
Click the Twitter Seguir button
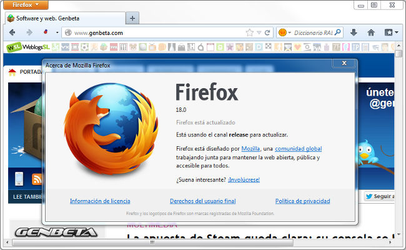(x=380, y=196)
